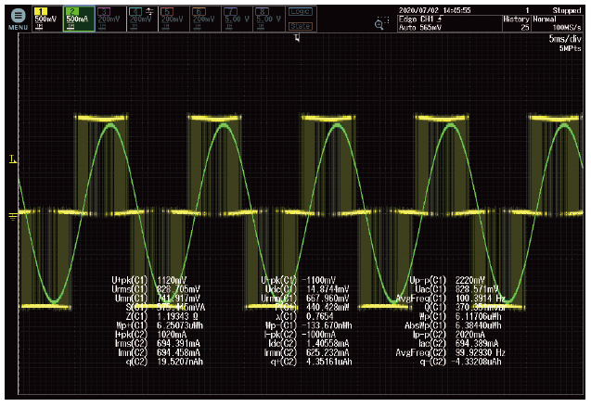Select the Umn(C1) 741.917mV measurement
591x407 pixels.
157,299
